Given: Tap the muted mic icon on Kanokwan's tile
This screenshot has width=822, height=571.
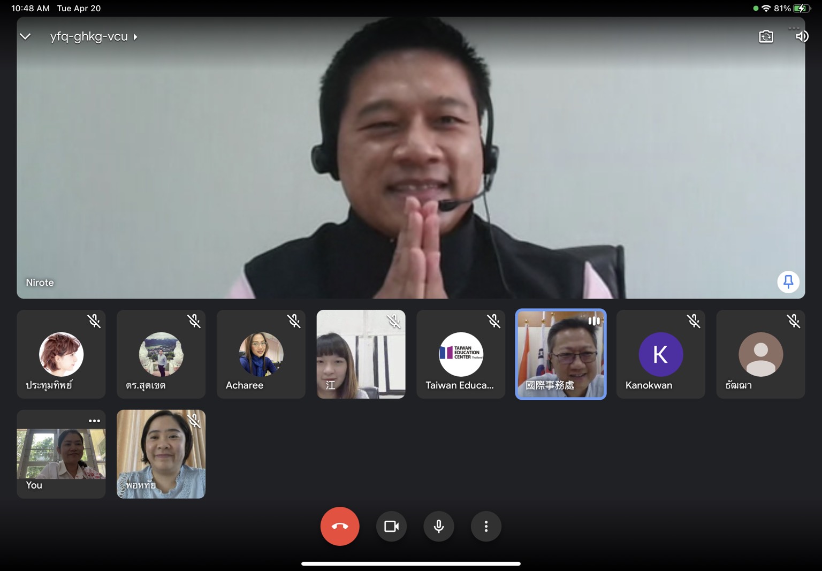Looking at the screenshot, I should [694, 321].
